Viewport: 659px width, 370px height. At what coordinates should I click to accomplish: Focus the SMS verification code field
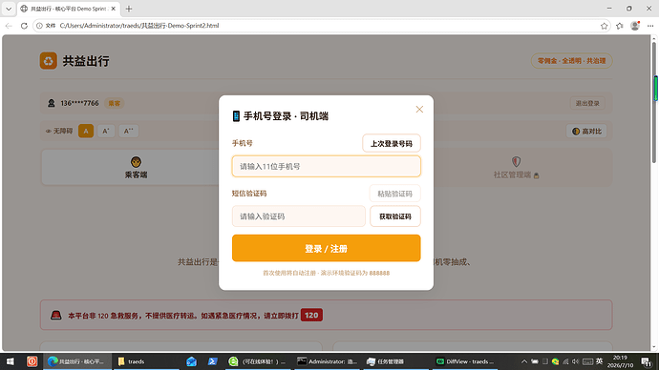(x=298, y=216)
